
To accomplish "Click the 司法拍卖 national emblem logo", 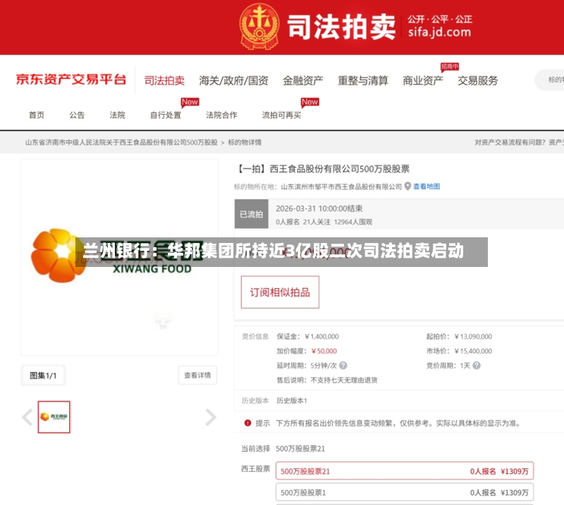I will pyautogui.click(x=259, y=26).
